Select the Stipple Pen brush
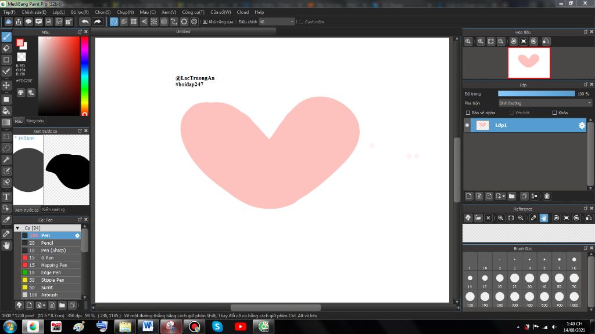Image resolution: width=595 pixels, height=334 pixels. point(51,280)
